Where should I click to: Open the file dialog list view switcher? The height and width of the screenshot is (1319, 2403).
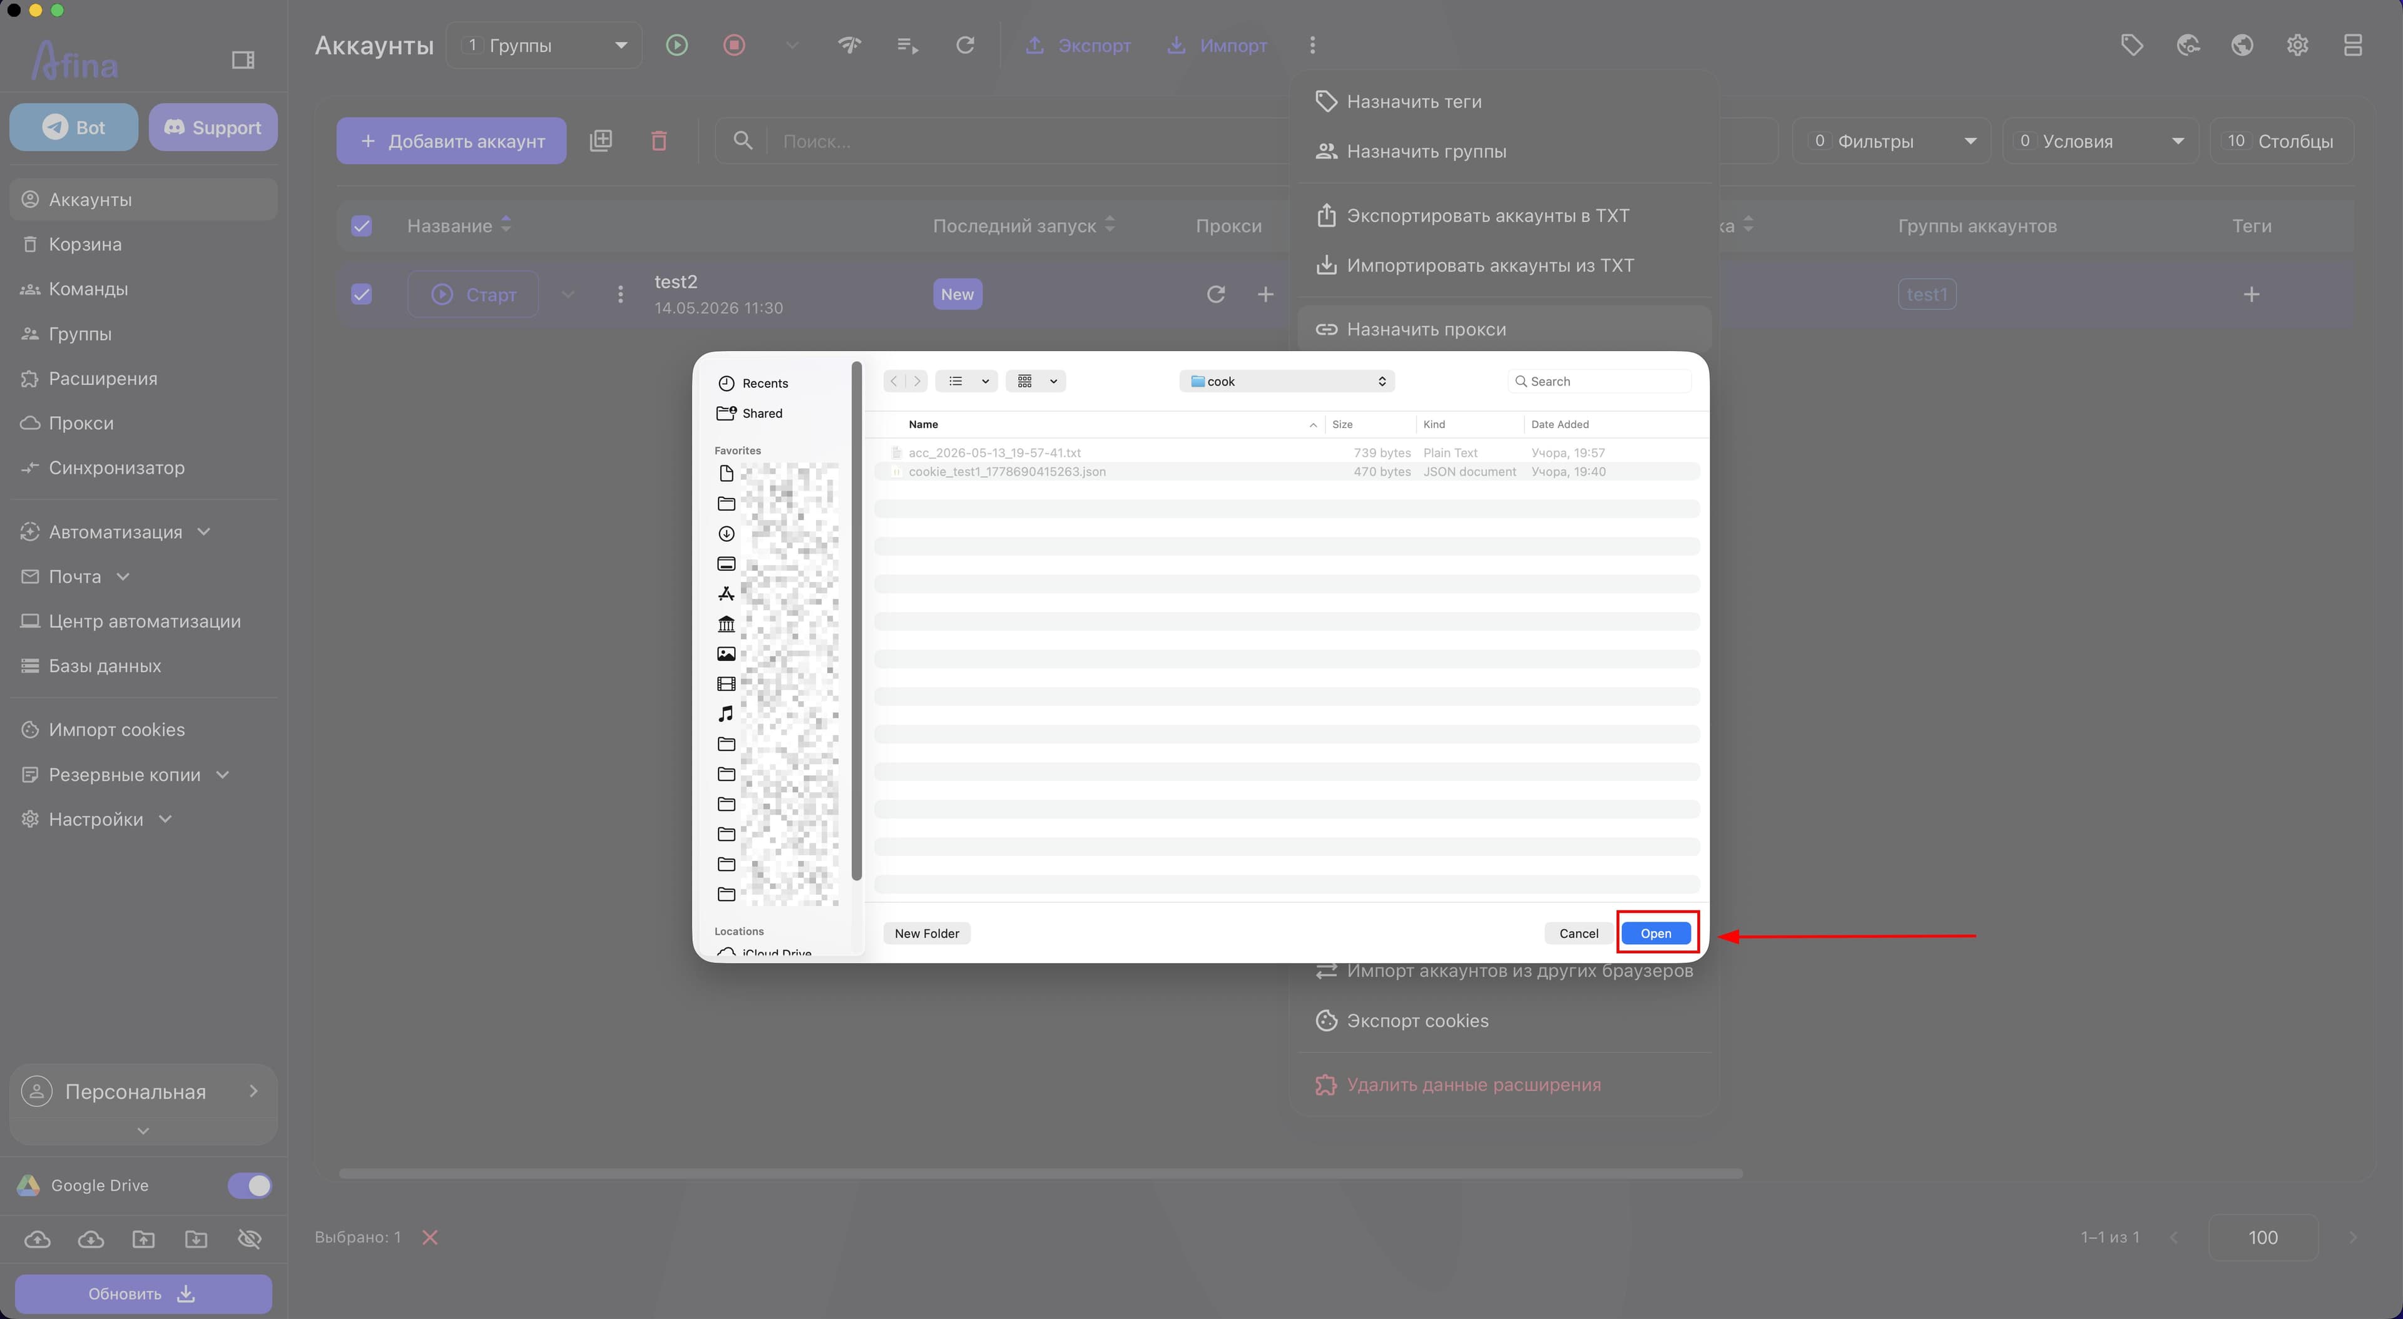click(966, 380)
